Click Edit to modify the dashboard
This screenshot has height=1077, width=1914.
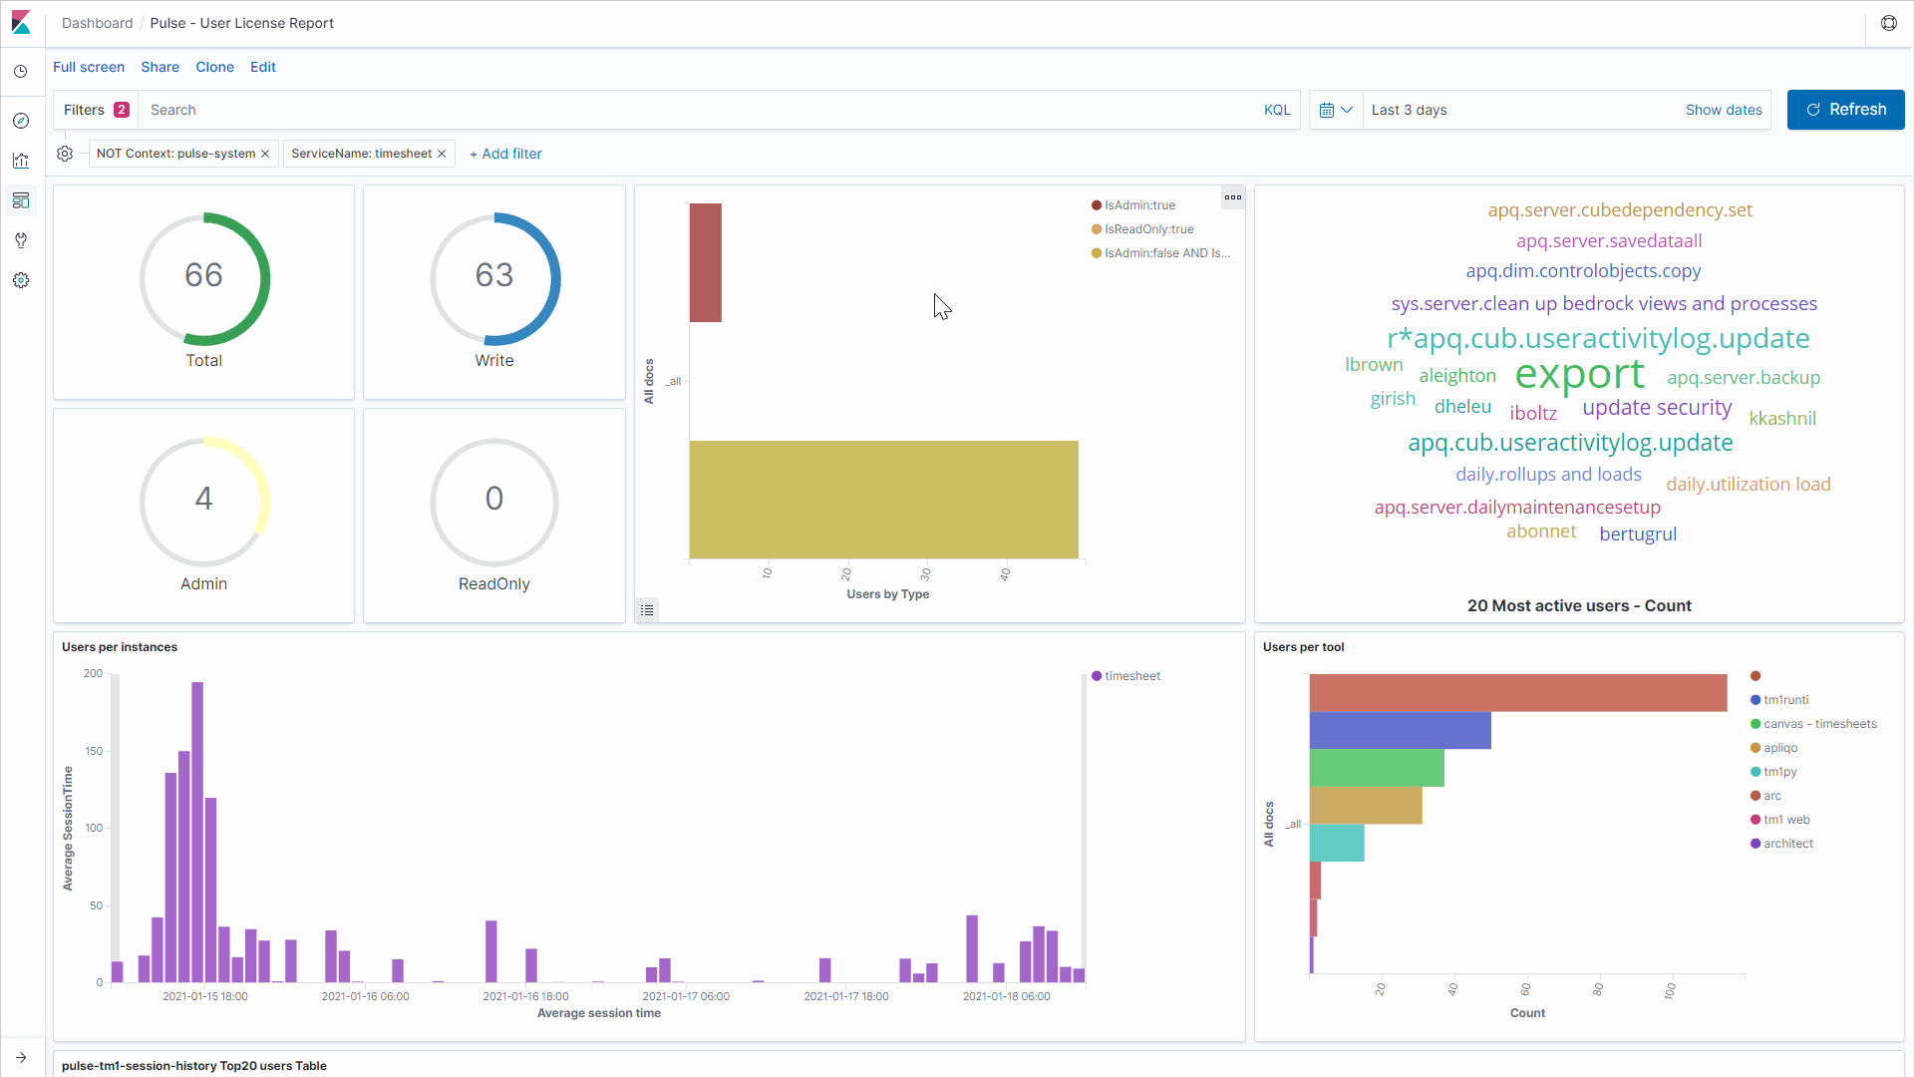point(263,67)
